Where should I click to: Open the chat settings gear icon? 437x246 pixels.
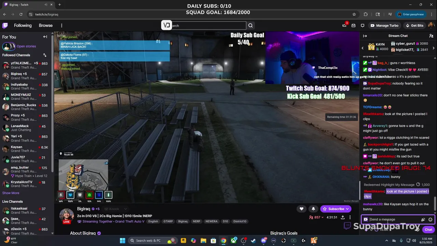pyautogui.click(x=417, y=230)
